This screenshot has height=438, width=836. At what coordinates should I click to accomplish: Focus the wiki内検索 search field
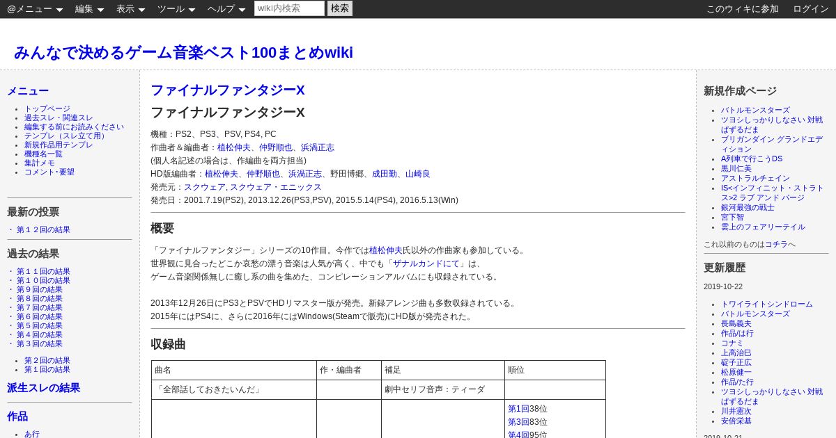click(x=289, y=8)
